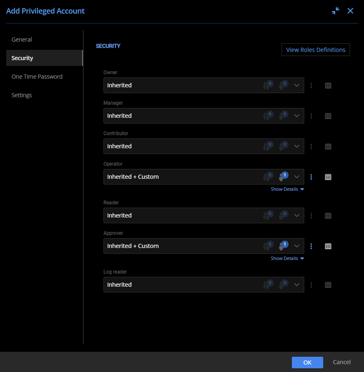Click the collapse dialog icon at top right

point(336,11)
